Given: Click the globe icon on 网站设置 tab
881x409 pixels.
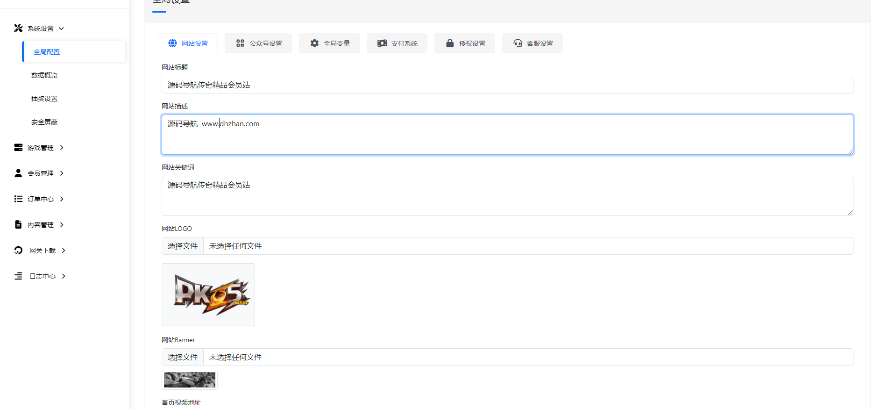Looking at the screenshot, I should [172, 43].
